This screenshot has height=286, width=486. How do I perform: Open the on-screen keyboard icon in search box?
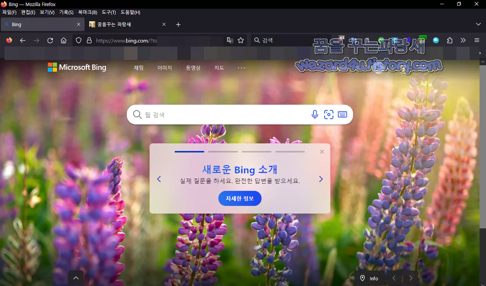point(342,115)
